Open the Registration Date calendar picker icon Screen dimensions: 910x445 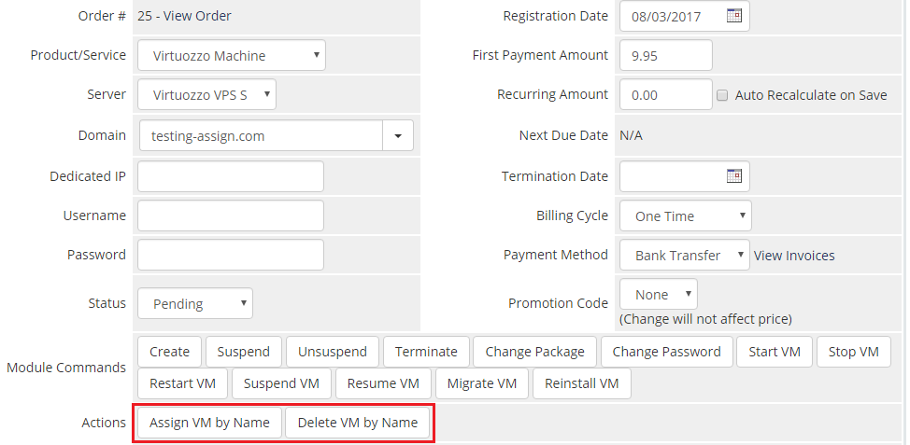tap(734, 16)
